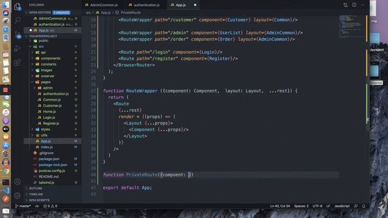Image resolution: width=388 pixels, height=218 pixels.
Task: Open AdminCommon.js in Open Editors list
Action: click(53, 18)
